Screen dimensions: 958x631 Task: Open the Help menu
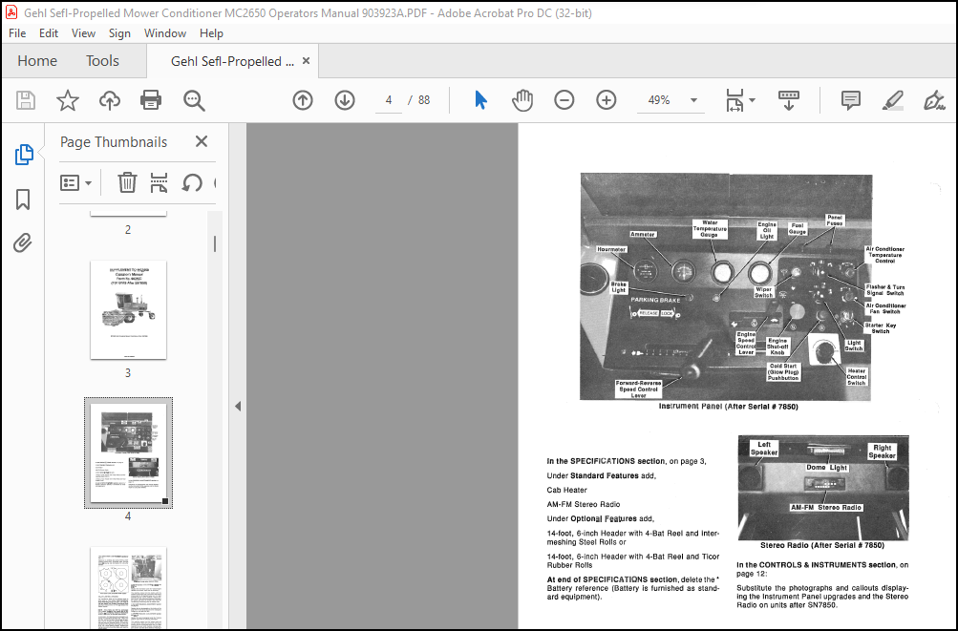pos(211,33)
